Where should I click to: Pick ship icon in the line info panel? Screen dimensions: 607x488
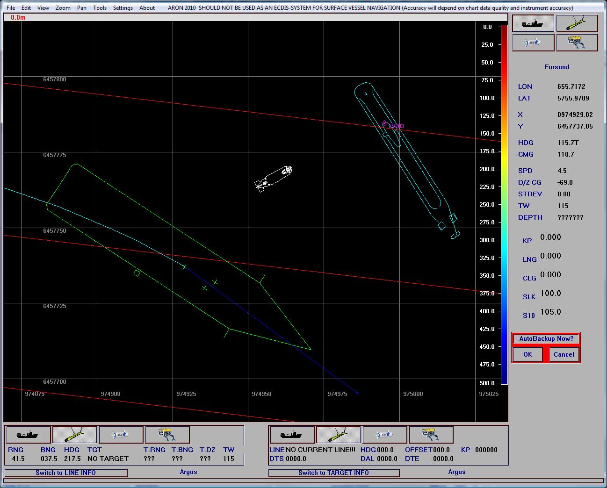pyautogui.click(x=292, y=435)
